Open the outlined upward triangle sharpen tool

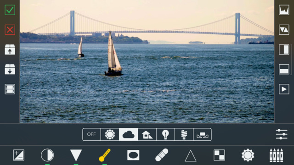coord(191,156)
